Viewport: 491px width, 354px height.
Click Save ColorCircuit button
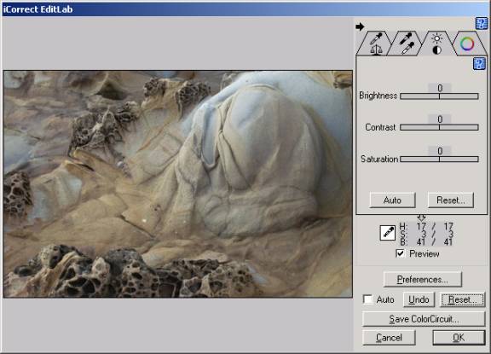424,319
